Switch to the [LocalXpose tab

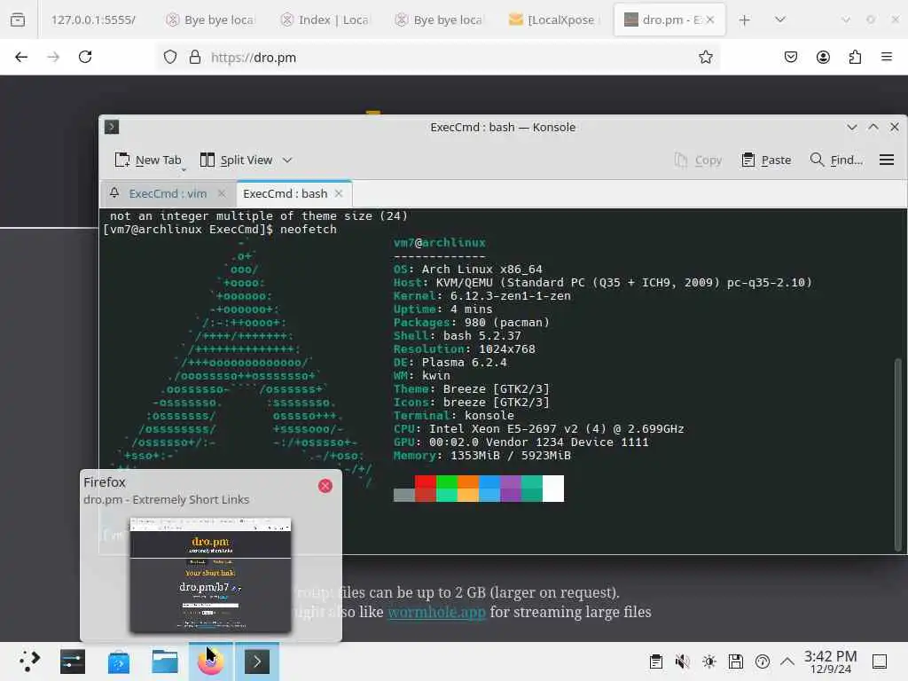click(553, 20)
